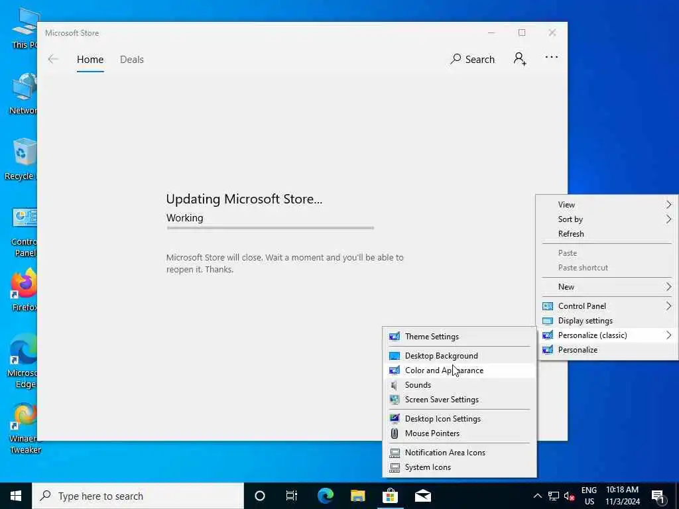This screenshot has width=679, height=509.
Task: Open Mouse Pointers settings
Action: coord(460,433)
